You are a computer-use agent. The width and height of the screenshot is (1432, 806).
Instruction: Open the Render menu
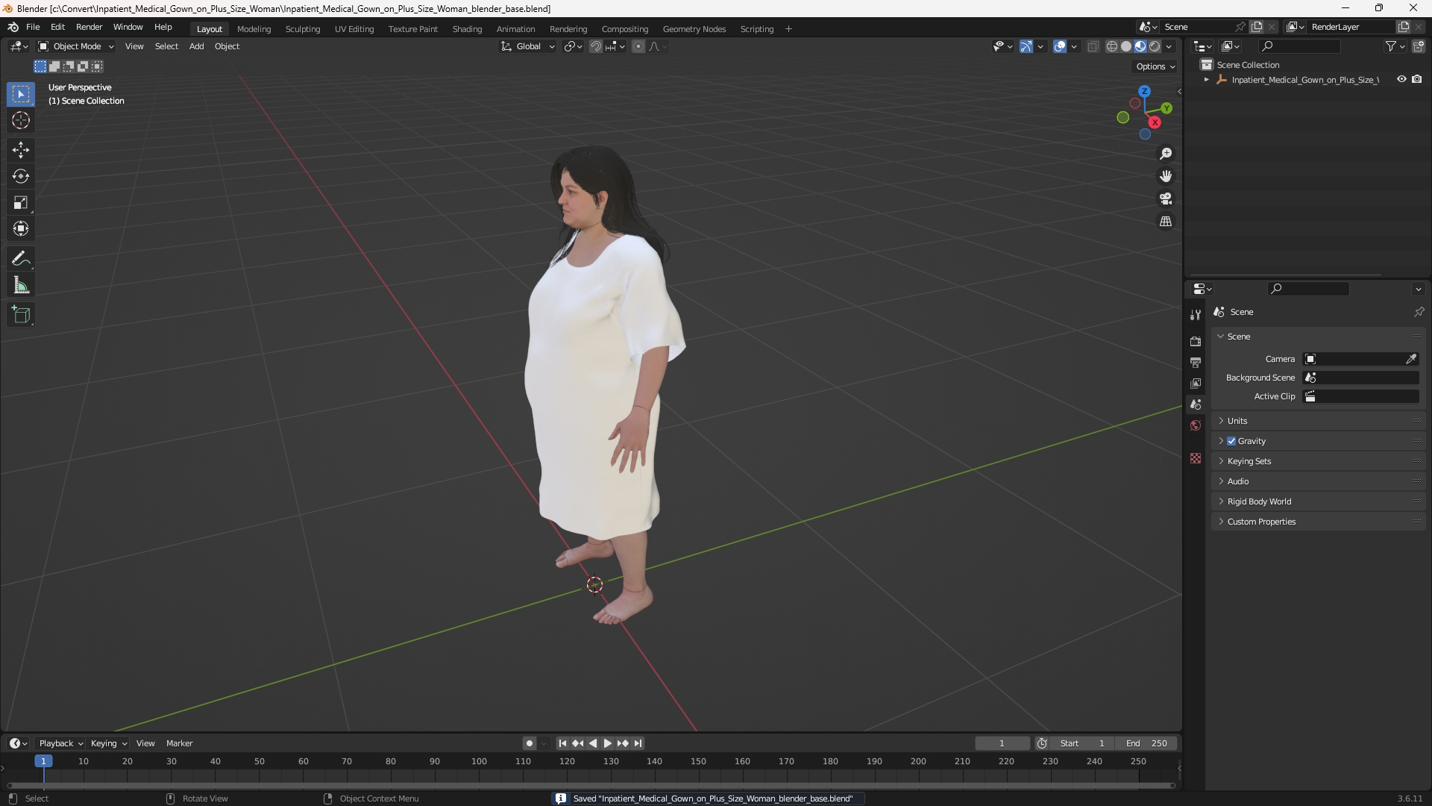point(89,27)
